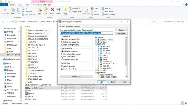Viewport: 188px width, 105px height.
Task: Select Fresh existing files only option
Action: (x=62, y=45)
